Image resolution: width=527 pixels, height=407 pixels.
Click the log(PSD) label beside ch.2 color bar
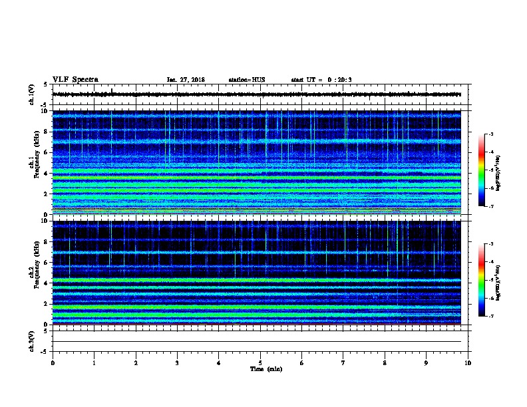(x=498, y=283)
